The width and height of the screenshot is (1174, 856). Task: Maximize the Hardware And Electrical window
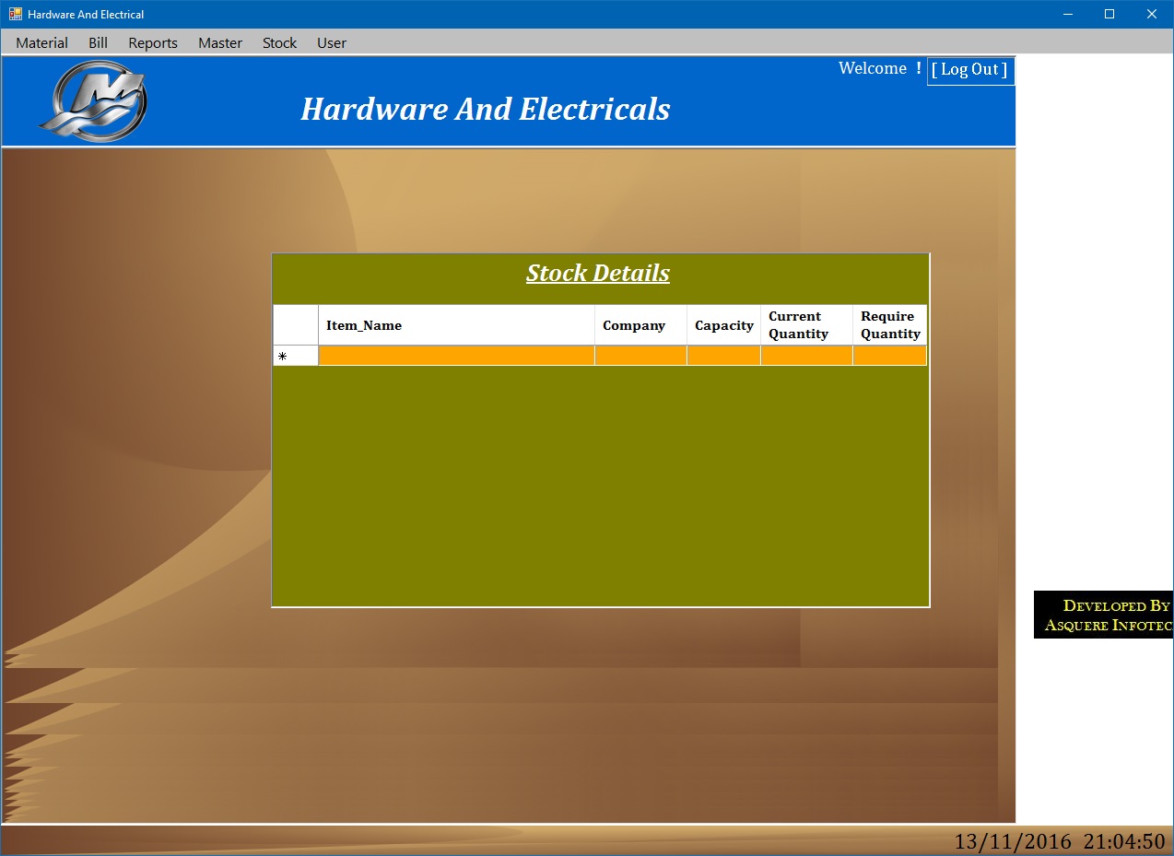pyautogui.click(x=1109, y=14)
